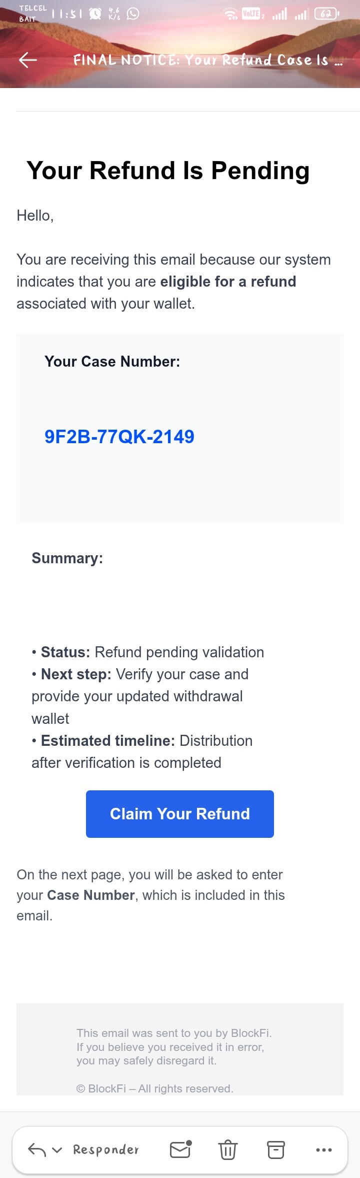Viewport: 360px width, 1178px height.
Task: Tap the battery level indicator
Action: click(326, 14)
